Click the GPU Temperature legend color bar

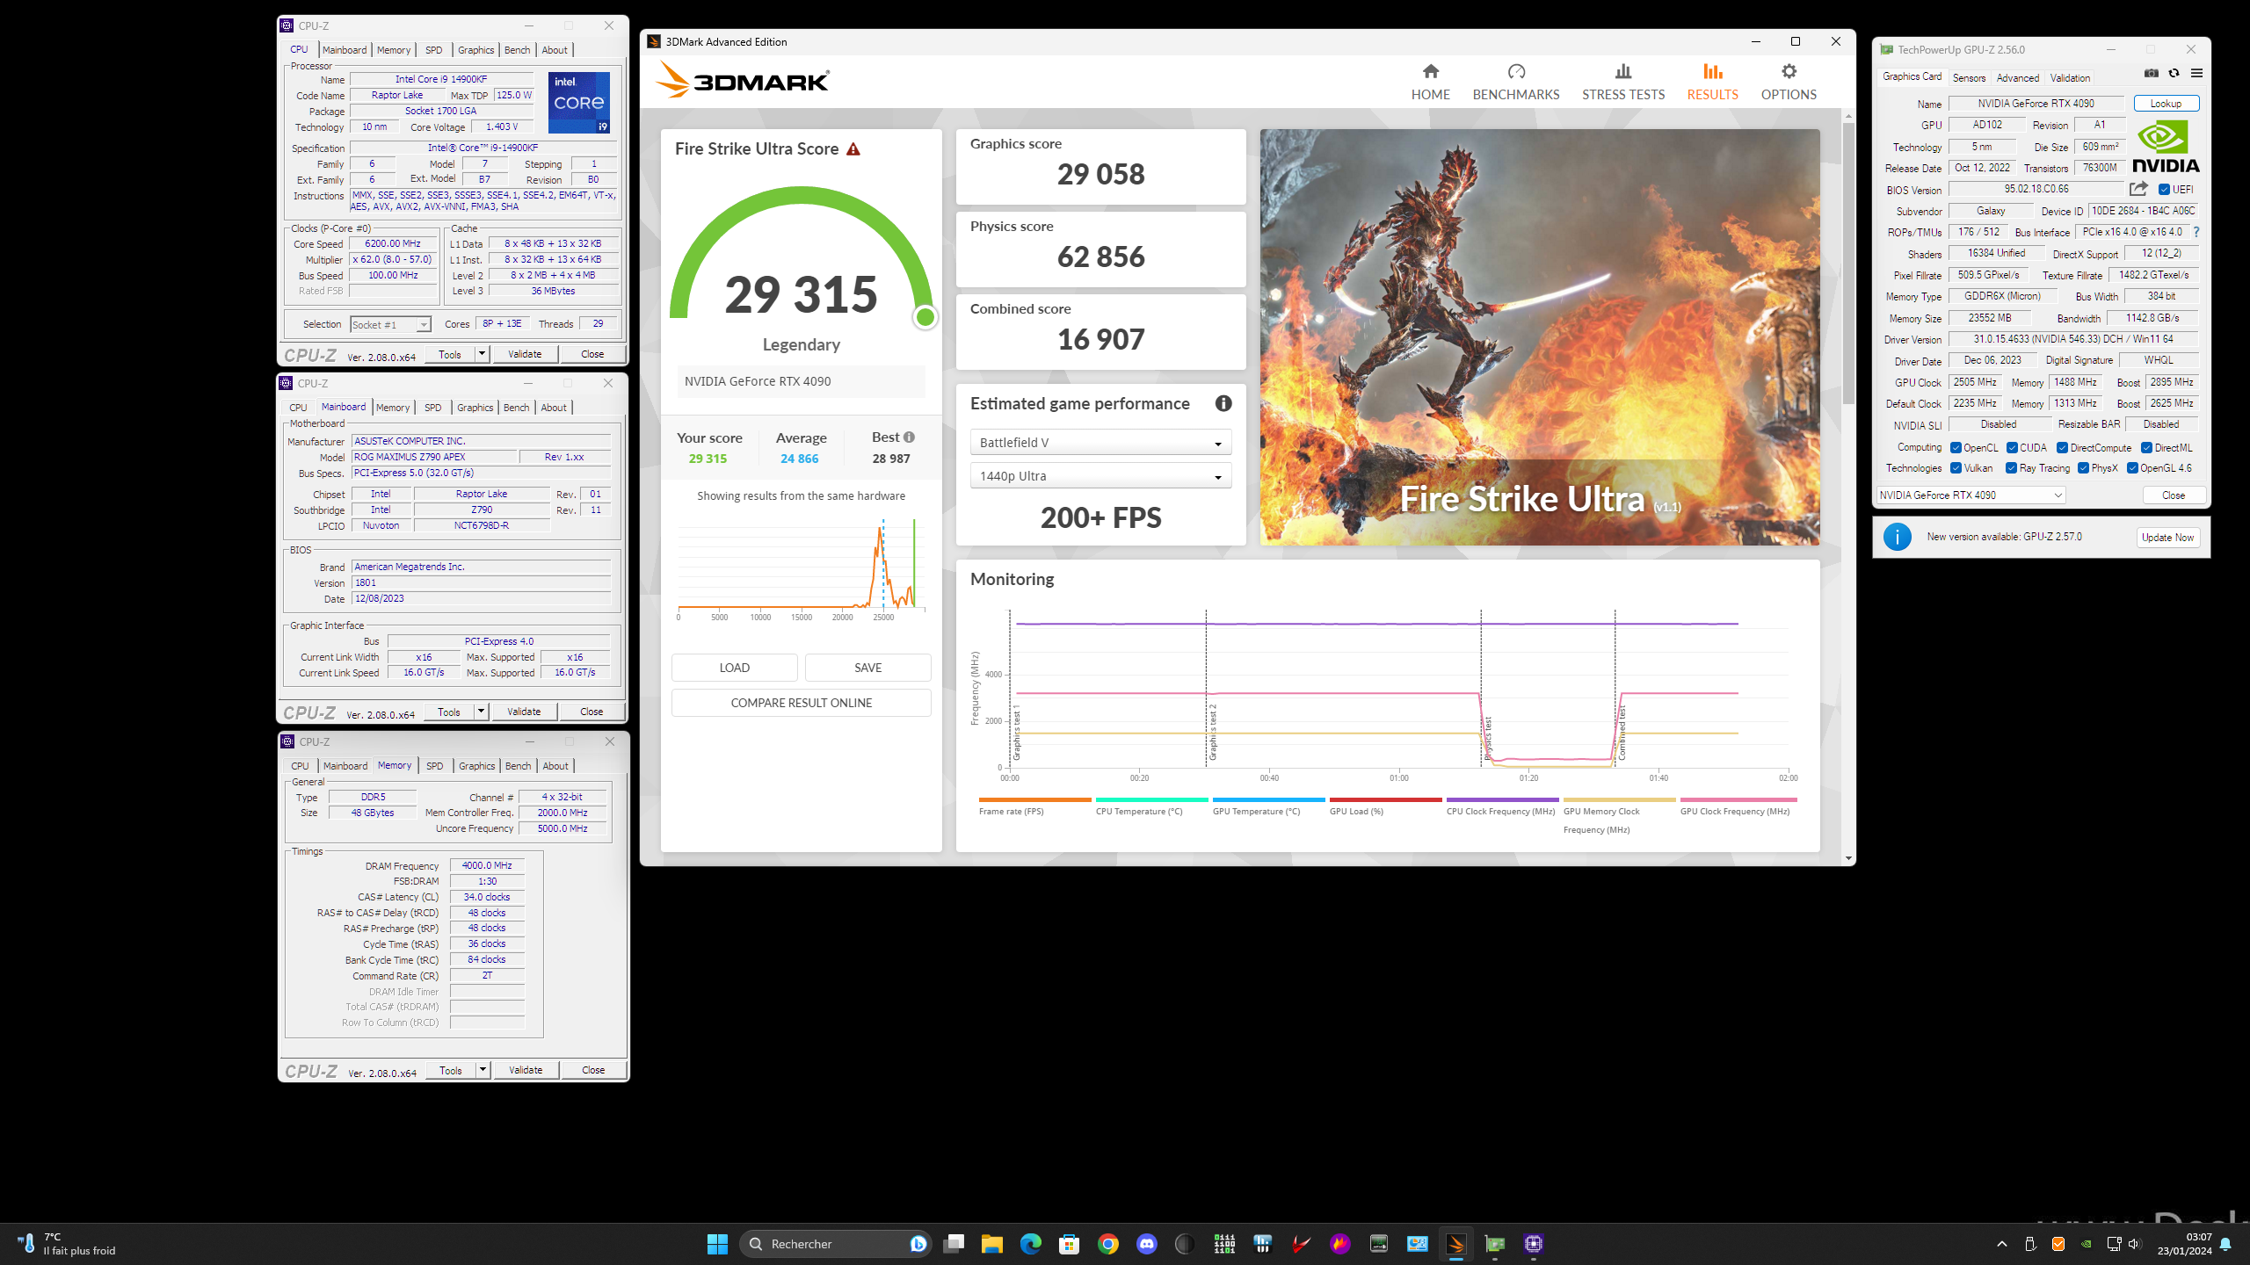point(1268,800)
